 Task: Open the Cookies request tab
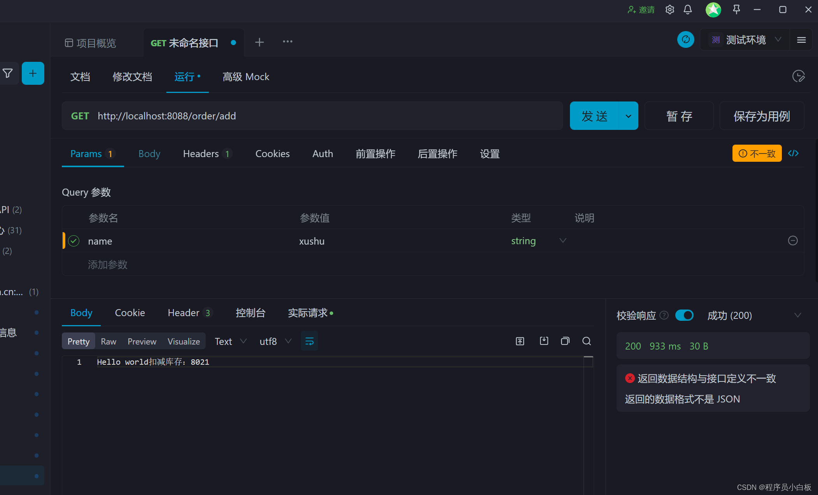pos(272,154)
